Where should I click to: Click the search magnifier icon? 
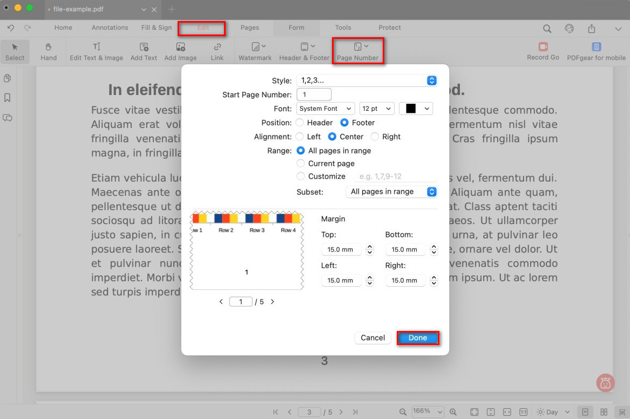point(547,29)
